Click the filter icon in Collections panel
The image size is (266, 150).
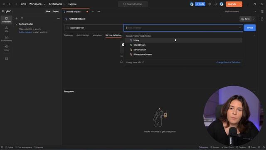click(x=22, y=18)
